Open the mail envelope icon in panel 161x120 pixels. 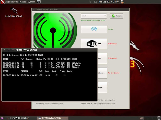[95, 2]
